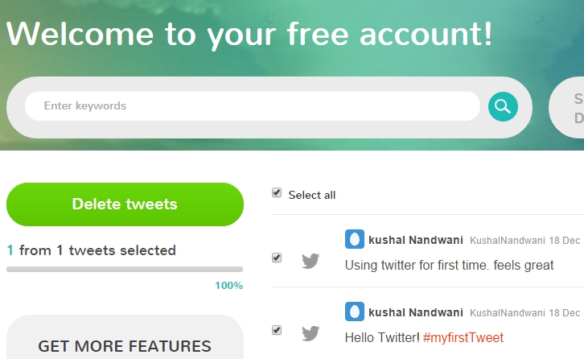The image size is (584, 359).
Task: Toggle the Select all checkbox
Action: [x=277, y=193]
